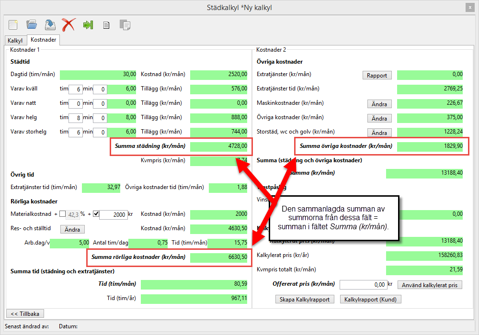Viewport: 479px width, 335px height.
Task: Close the Städkalkyl window
Action: click(469, 7)
